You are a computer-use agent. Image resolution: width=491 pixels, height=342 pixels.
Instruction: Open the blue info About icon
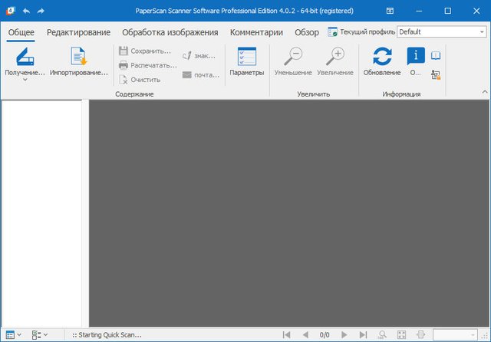pyautogui.click(x=415, y=56)
